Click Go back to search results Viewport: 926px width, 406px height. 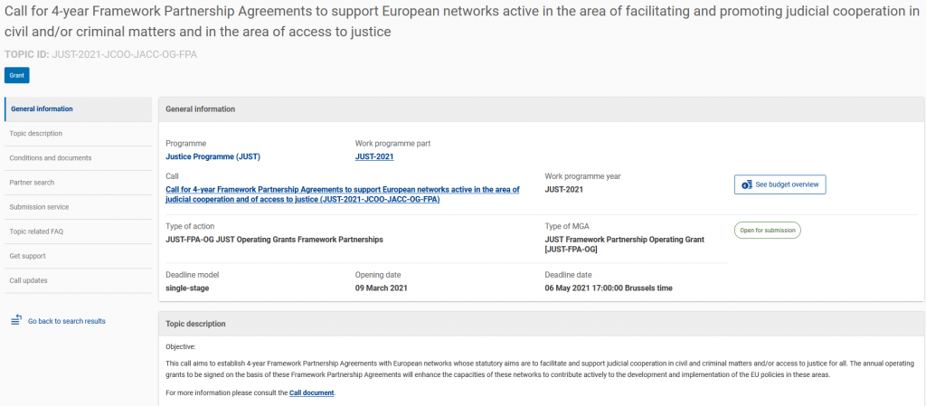coord(67,321)
